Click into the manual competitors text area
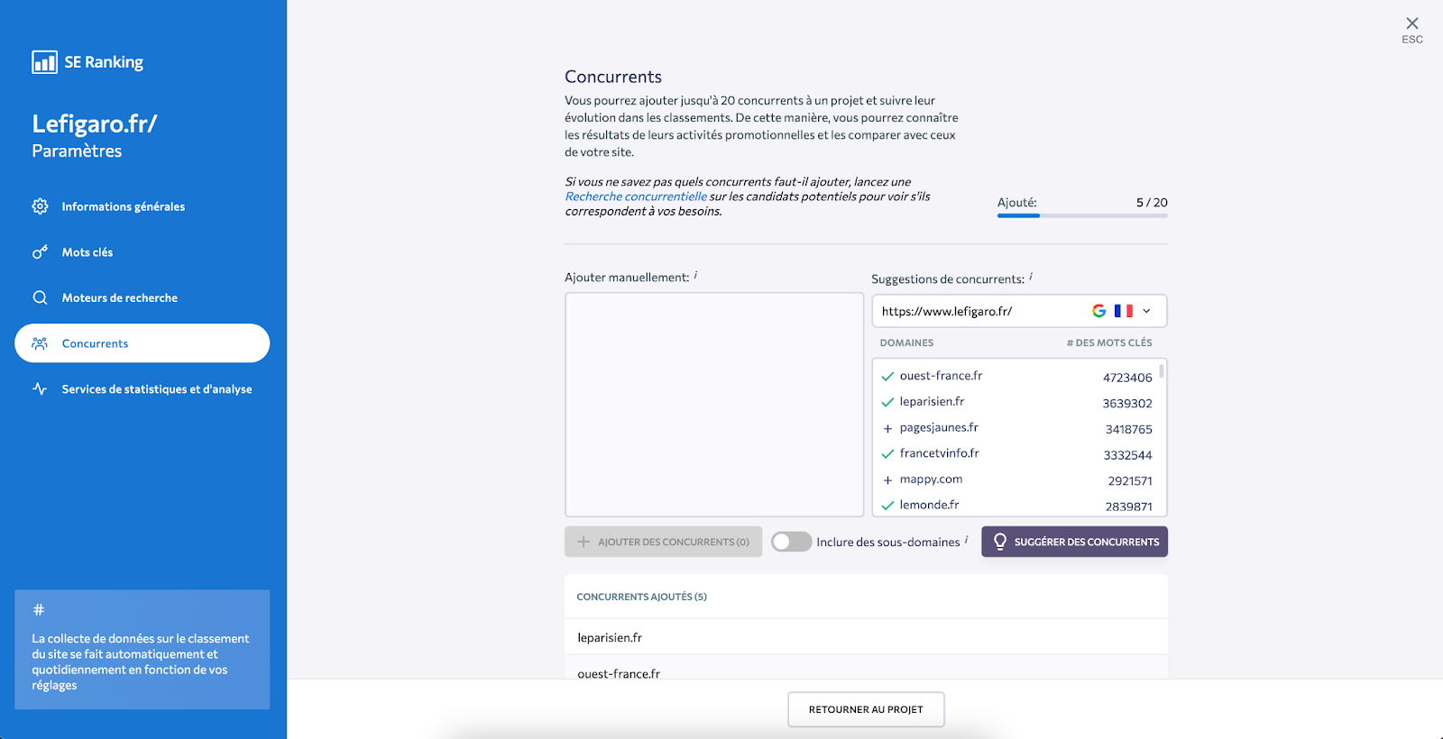This screenshot has width=1443, height=739. click(x=714, y=405)
